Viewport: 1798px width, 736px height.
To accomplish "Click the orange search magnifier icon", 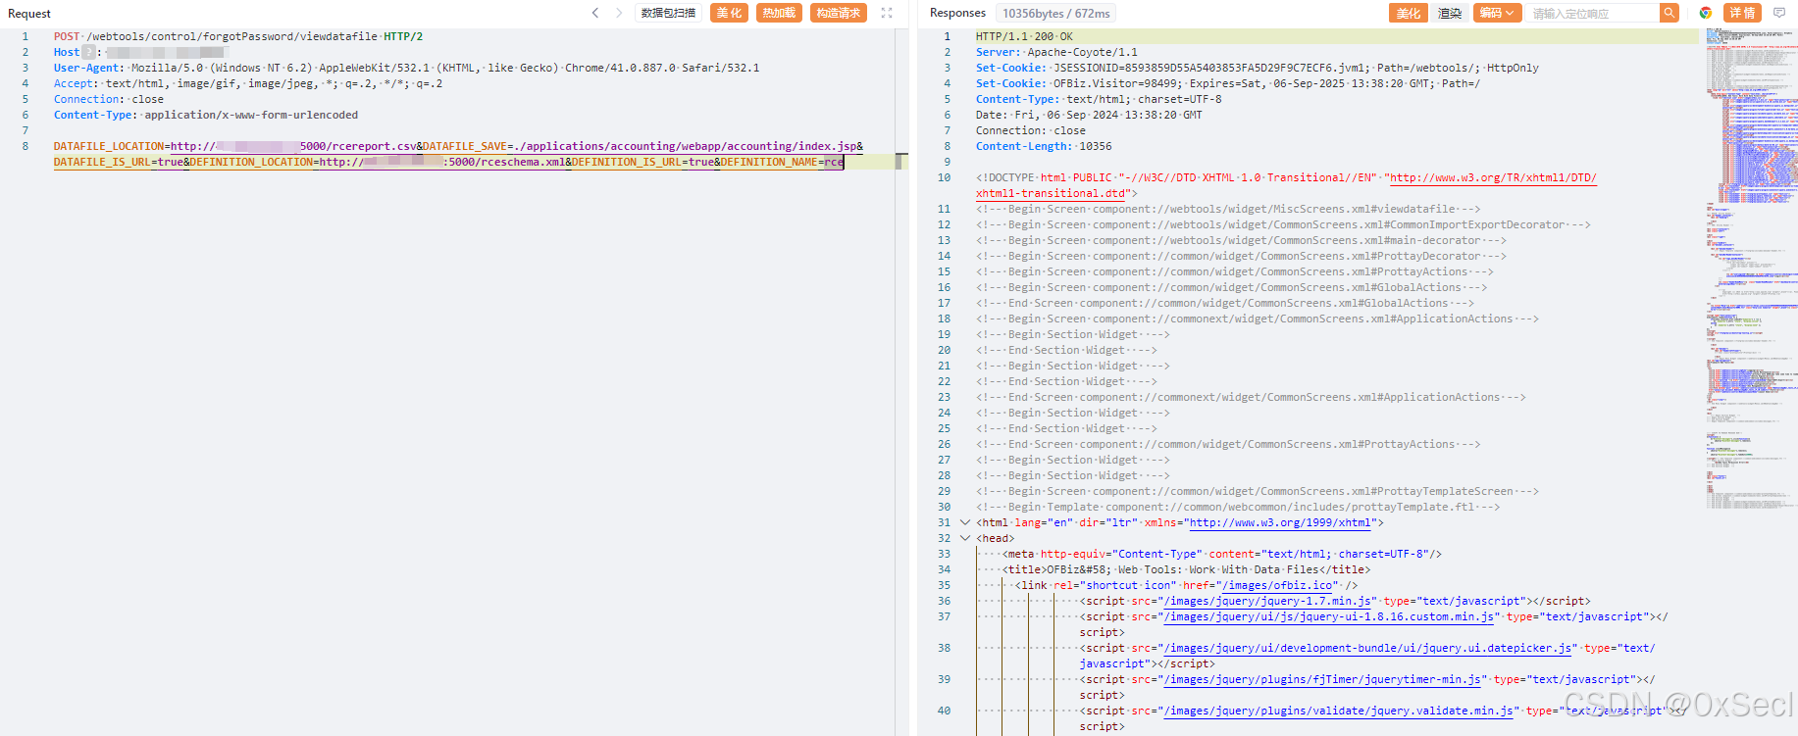I will point(1669,13).
